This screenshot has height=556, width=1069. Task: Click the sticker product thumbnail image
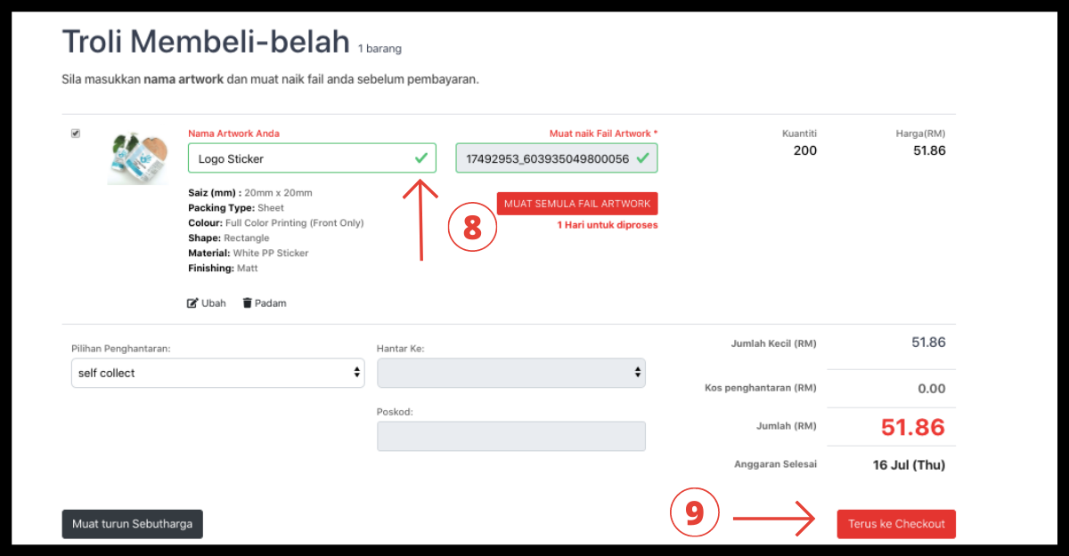[x=138, y=158]
